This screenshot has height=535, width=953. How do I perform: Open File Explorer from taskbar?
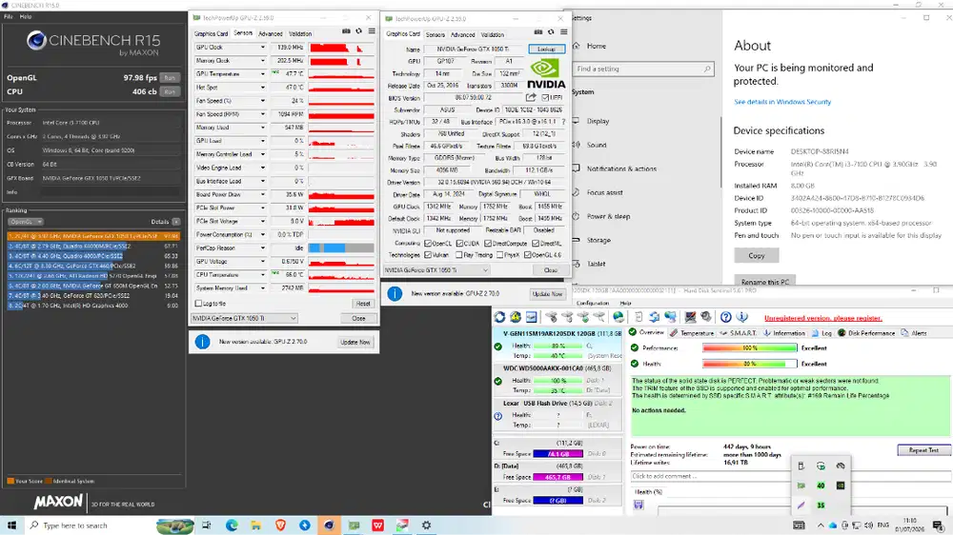[x=255, y=525]
